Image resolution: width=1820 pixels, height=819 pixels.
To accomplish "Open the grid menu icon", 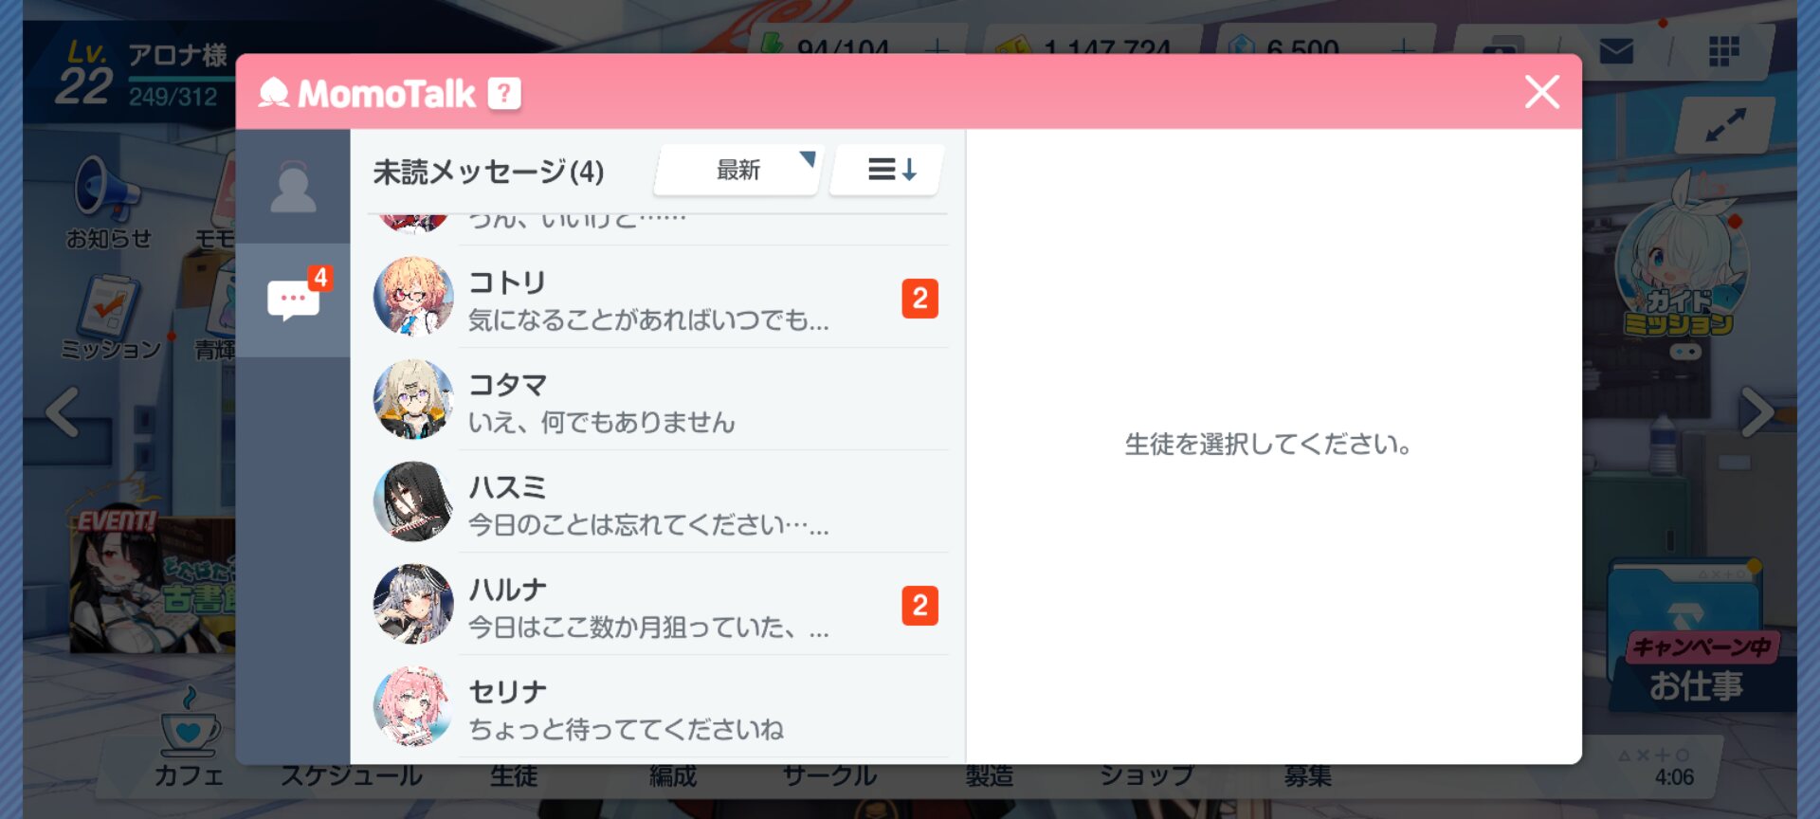I will 1723,51.
